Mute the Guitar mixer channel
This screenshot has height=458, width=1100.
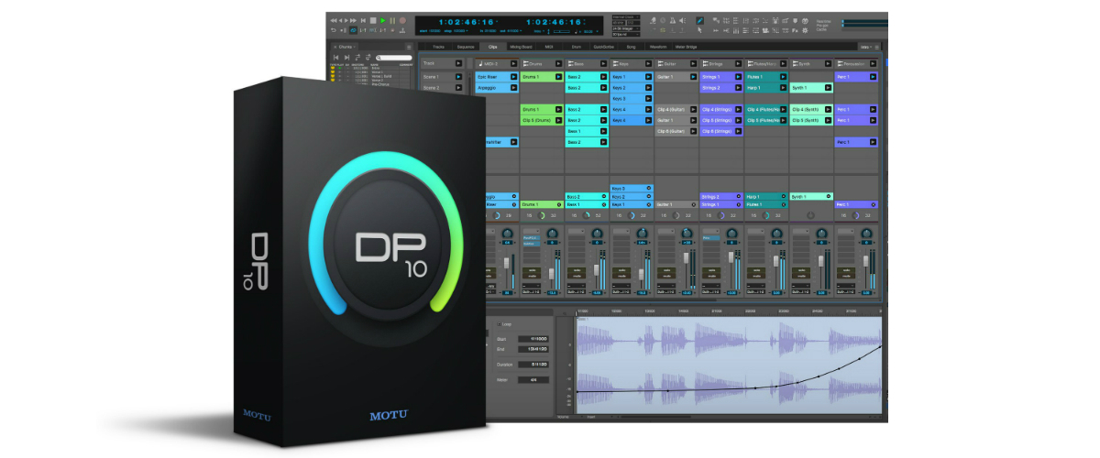(665, 275)
